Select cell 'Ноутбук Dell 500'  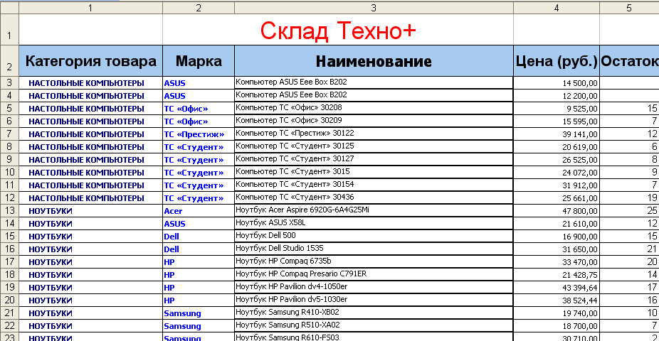374,237
